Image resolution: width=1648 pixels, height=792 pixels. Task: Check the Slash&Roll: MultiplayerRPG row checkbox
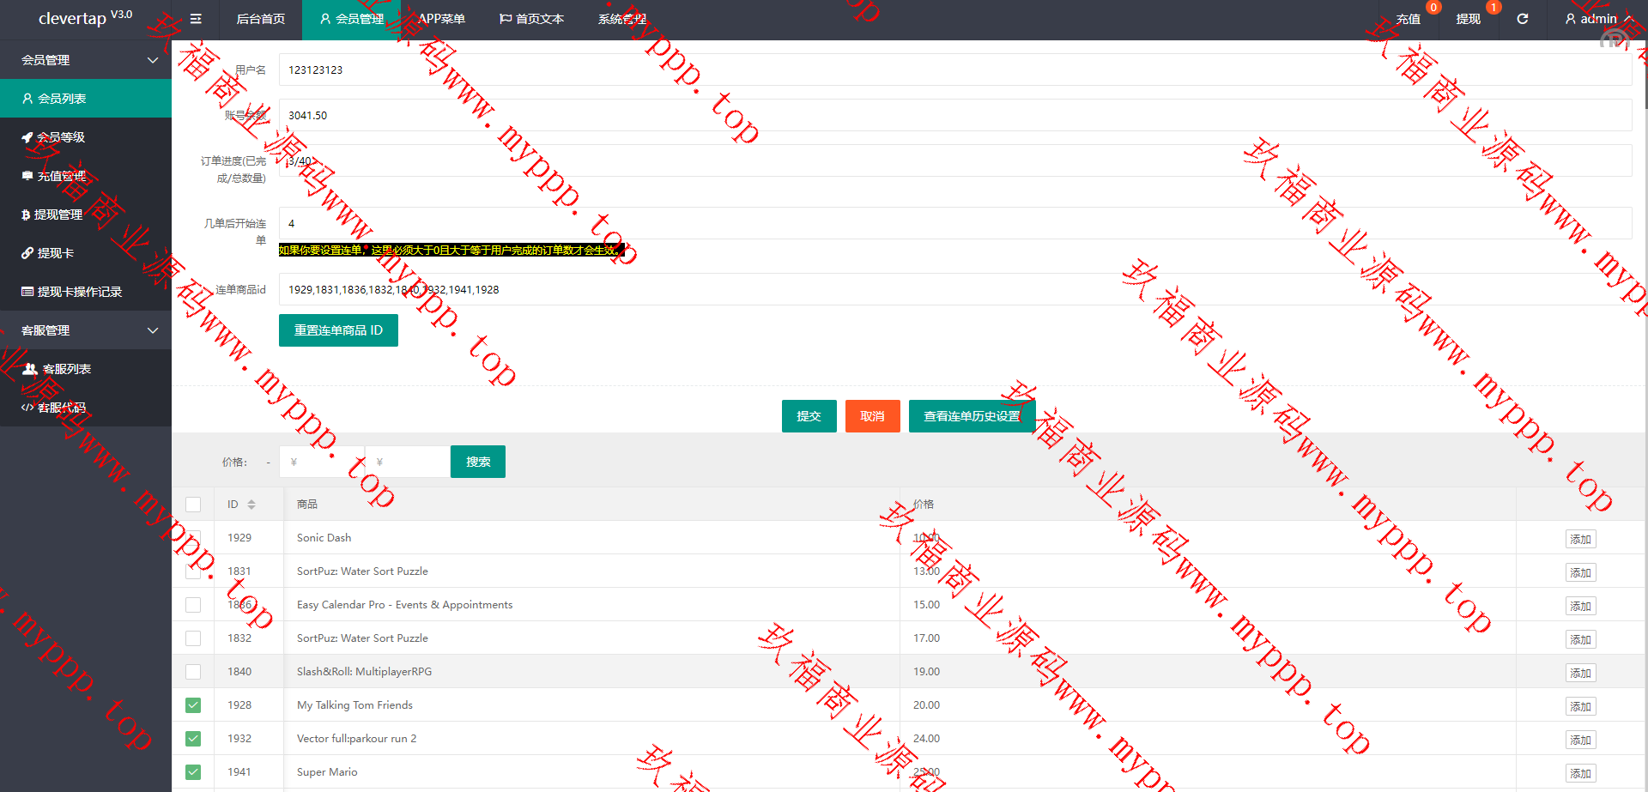point(193,672)
